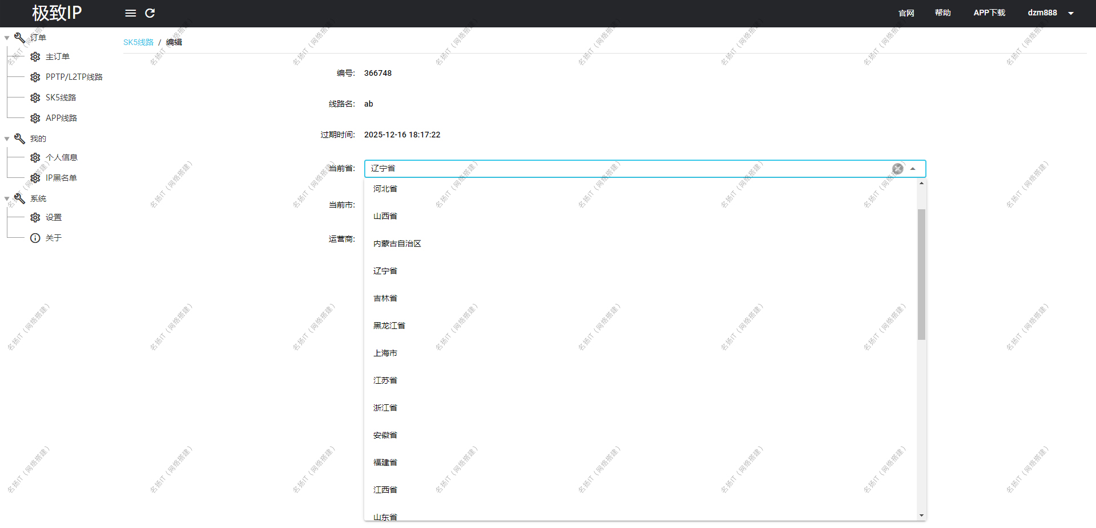The height and width of the screenshot is (528, 1096).
Task: Click the SK5线路 breadcrumb link
Action: [x=138, y=42]
